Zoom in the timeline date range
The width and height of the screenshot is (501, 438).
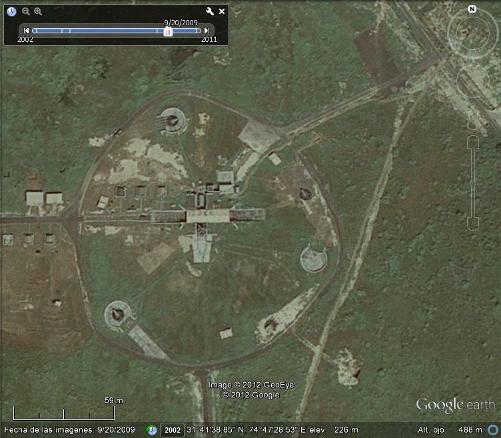(x=38, y=11)
